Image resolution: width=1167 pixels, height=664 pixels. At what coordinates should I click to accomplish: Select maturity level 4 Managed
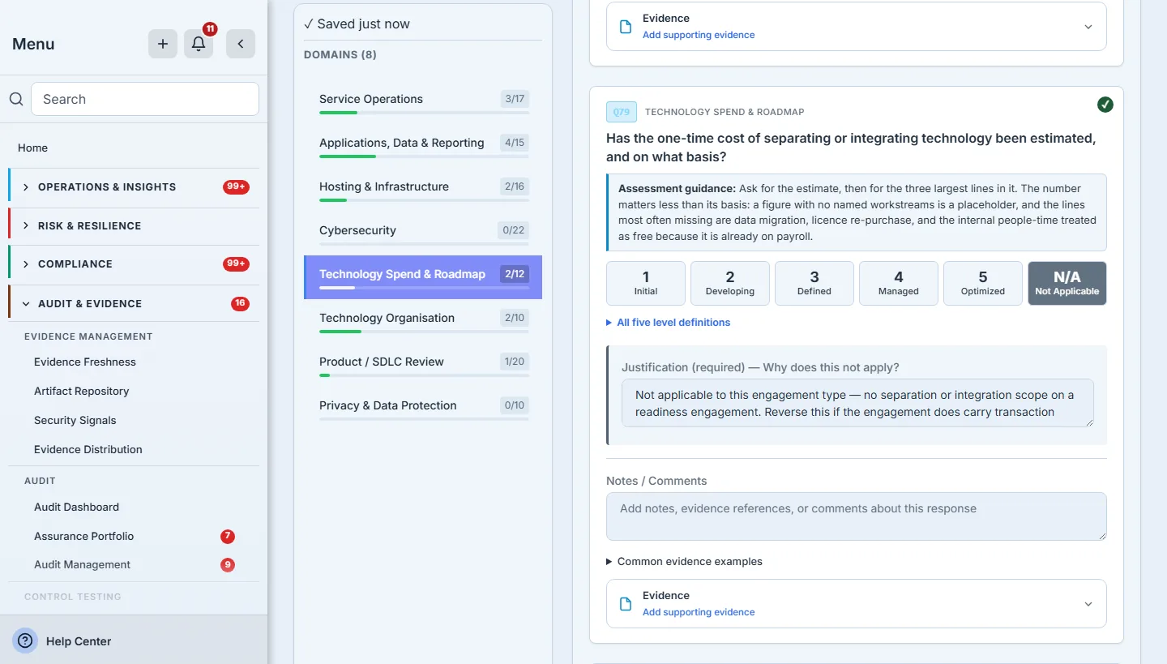899,283
